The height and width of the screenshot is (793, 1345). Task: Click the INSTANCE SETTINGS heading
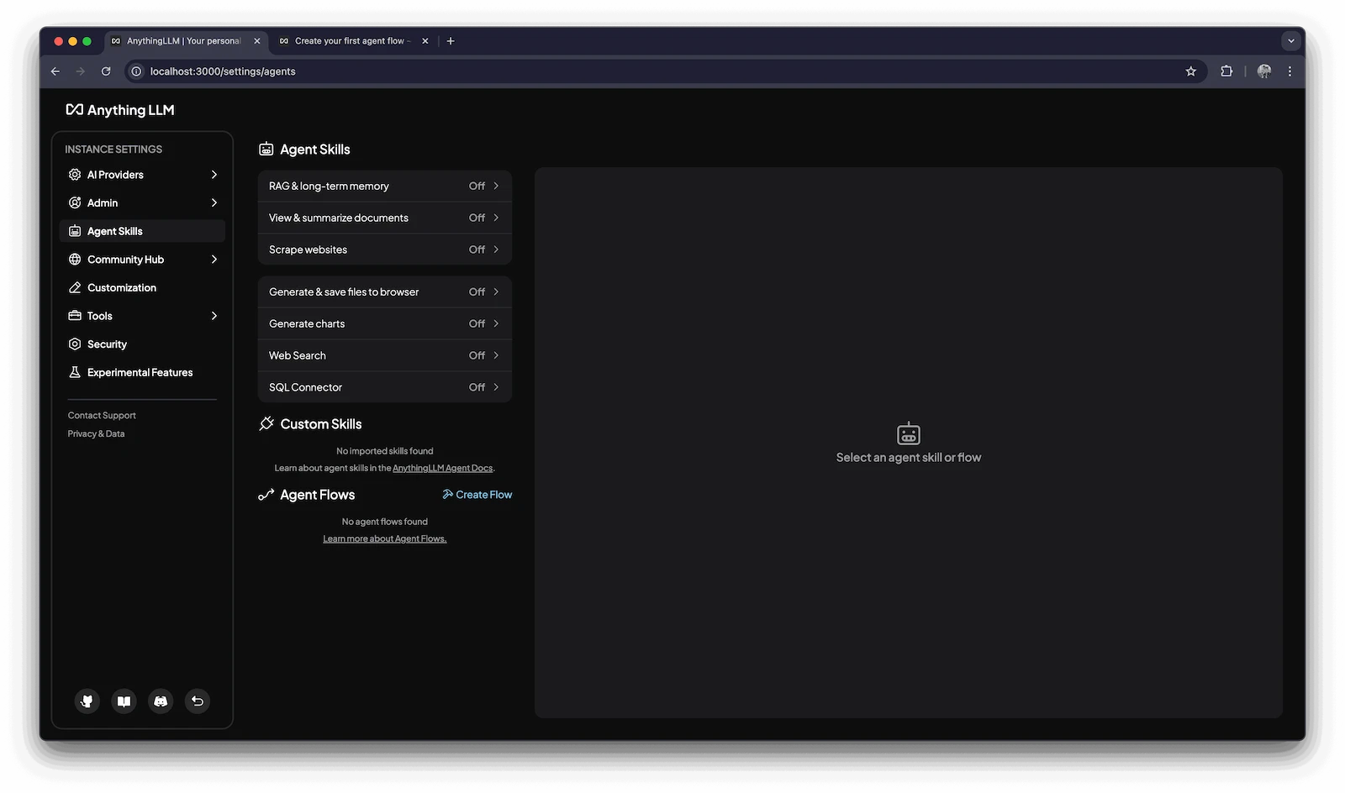coord(113,150)
